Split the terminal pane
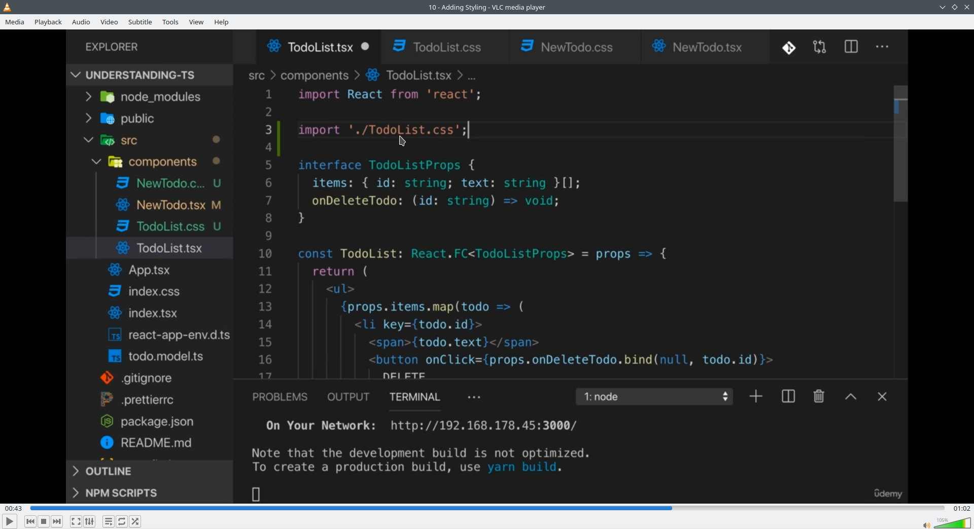This screenshot has width=974, height=529. pyautogui.click(x=788, y=396)
